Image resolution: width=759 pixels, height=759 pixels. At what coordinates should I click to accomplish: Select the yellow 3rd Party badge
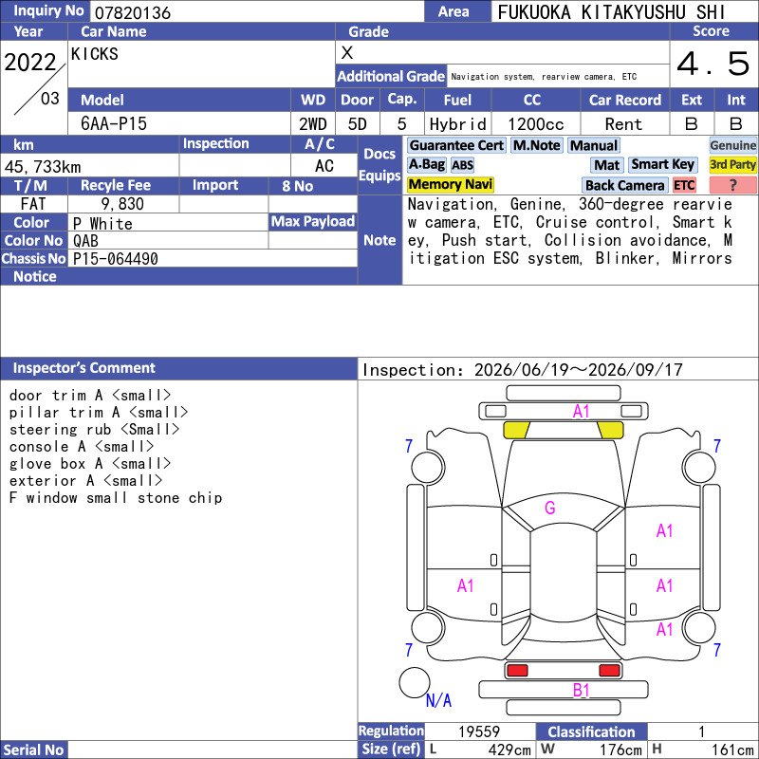tap(732, 165)
